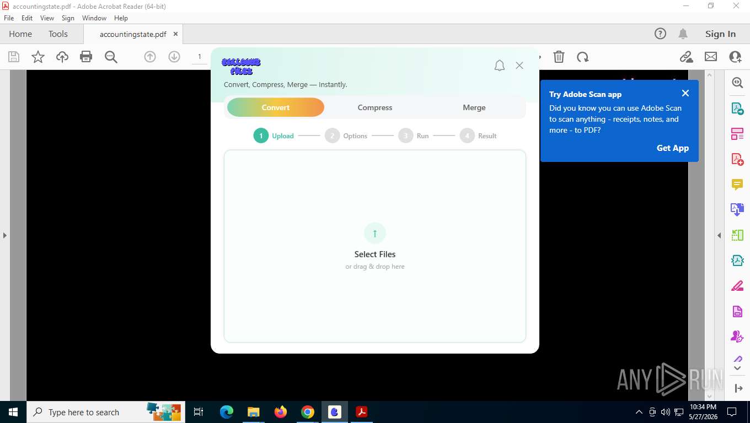Viewport: 750px width, 423px height.
Task: Bookmark the file with the star icon
Action: [x=38, y=57]
